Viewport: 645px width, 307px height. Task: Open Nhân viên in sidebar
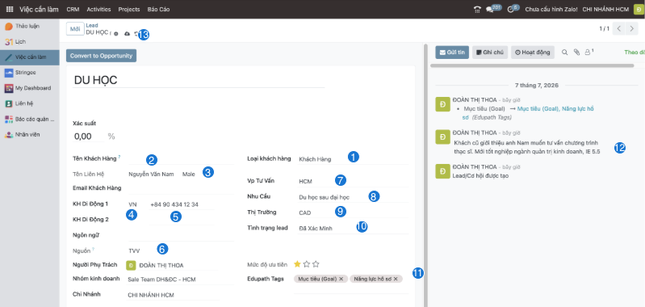[30, 135]
